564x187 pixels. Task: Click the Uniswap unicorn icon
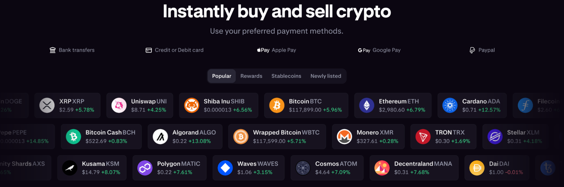[x=119, y=105]
